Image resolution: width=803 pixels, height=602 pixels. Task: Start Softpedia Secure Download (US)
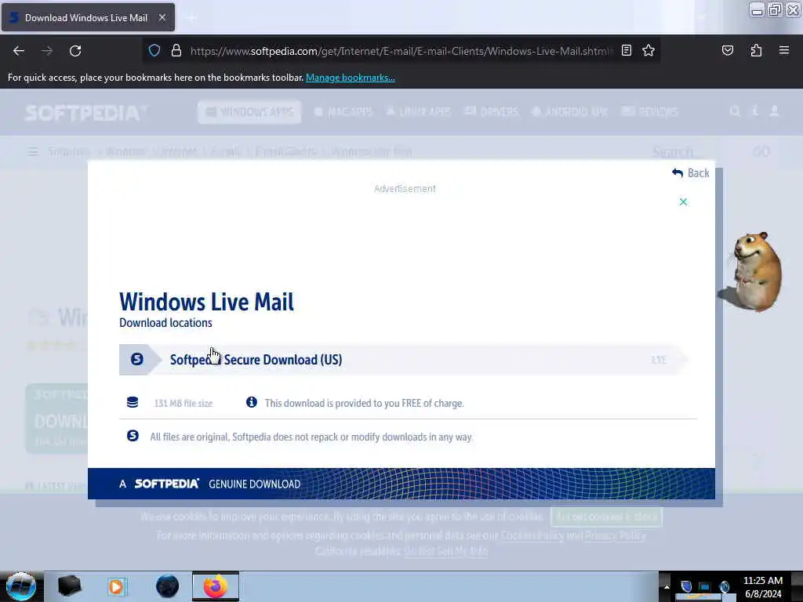pos(404,360)
